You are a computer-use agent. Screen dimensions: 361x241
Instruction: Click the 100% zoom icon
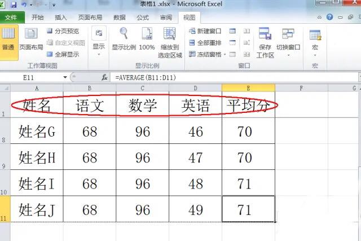(147, 39)
